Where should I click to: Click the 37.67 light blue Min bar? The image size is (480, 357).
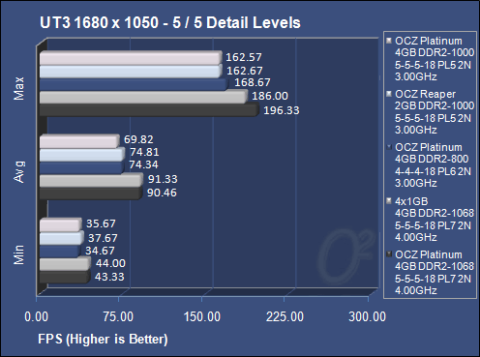[x=61, y=238]
